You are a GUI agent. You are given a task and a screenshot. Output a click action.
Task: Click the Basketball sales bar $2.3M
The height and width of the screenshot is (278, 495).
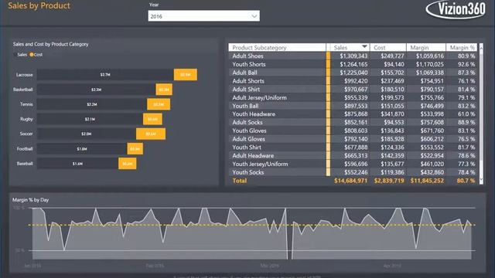(96, 90)
